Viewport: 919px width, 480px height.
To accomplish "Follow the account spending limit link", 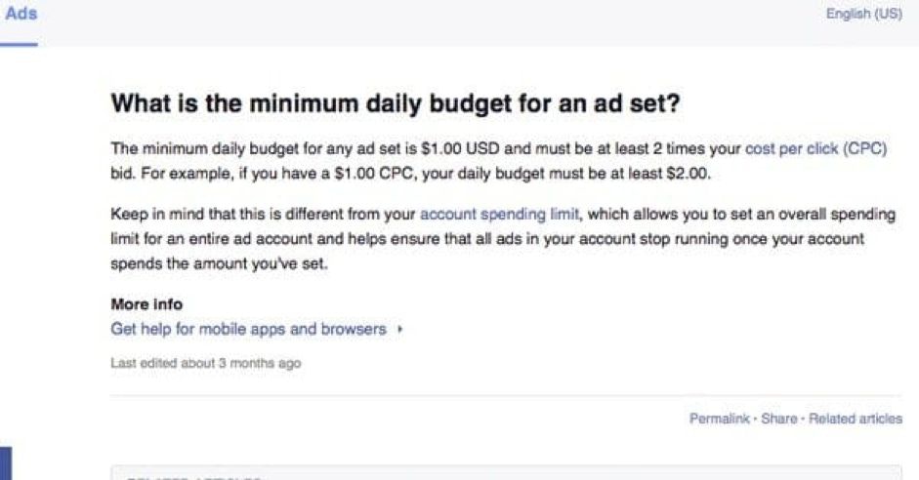I will coord(498,214).
